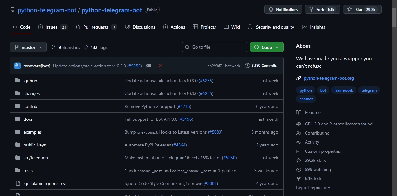This screenshot has height=196, width=397.
Task: Click the people icon next to Contributing
Action: click(299, 133)
